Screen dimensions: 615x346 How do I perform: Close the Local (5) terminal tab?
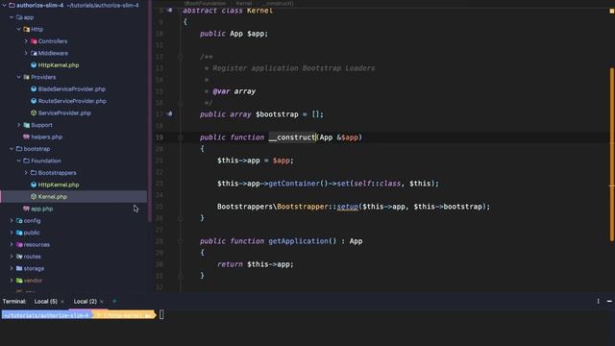tap(62, 302)
